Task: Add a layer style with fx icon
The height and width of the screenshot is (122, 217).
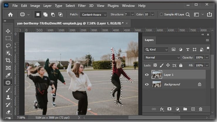Action: coord(162,109)
